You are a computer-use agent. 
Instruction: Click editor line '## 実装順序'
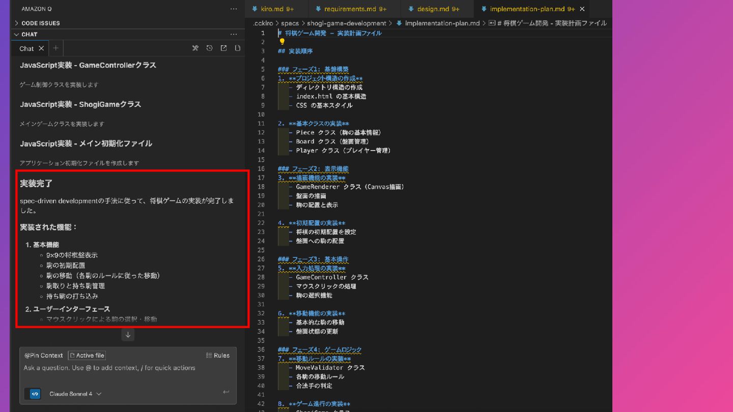pyautogui.click(x=295, y=51)
